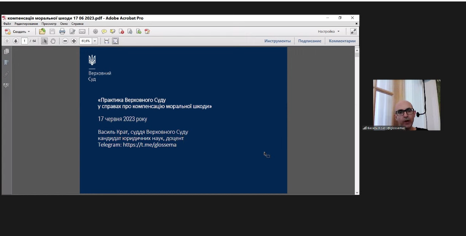The image size is (466, 236).
Task: Click the email envelope icon in toolbar
Action: coord(82,31)
